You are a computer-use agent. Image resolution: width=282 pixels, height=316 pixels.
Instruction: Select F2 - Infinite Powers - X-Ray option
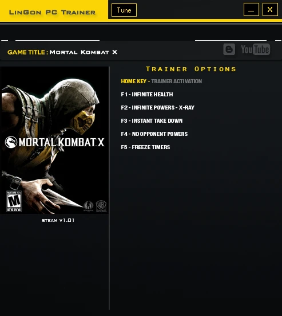coord(158,108)
